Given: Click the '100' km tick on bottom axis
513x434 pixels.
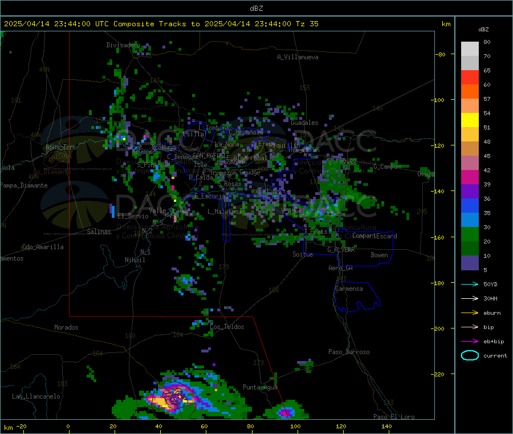Looking at the screenshot, I should 295,426.
